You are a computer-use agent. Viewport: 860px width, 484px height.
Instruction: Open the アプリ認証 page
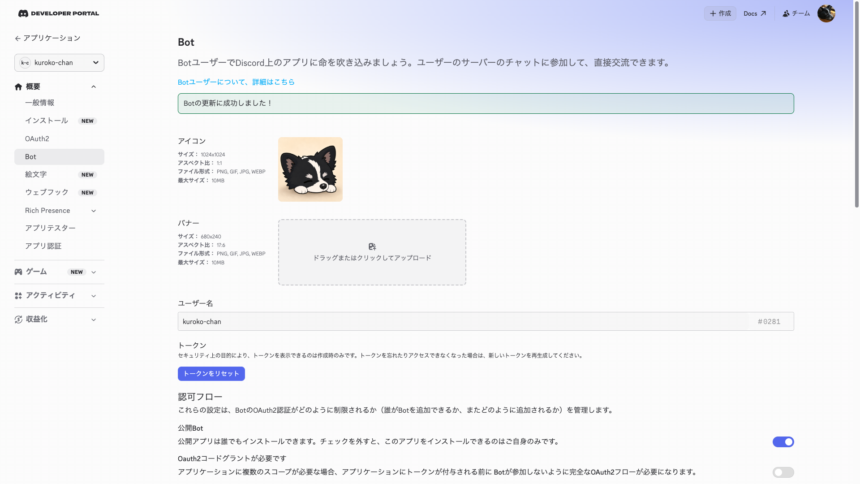click(59, 246)
